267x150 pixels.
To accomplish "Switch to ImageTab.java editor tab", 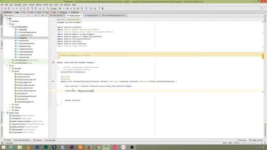I will [x=92, y=15].
